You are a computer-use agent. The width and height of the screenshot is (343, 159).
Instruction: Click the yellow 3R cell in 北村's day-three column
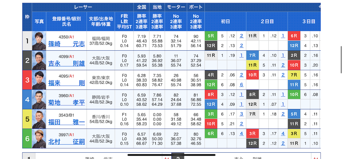[x=294, y=134]
